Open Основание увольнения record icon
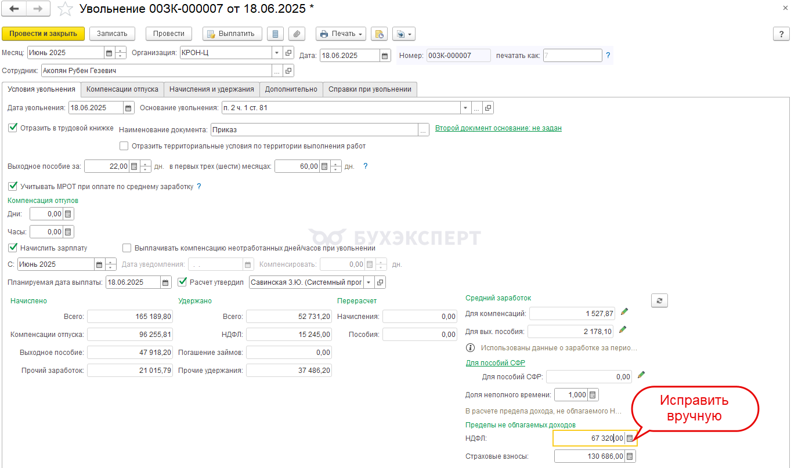Viewport: 791px width, 468px height. click(488, 108)
